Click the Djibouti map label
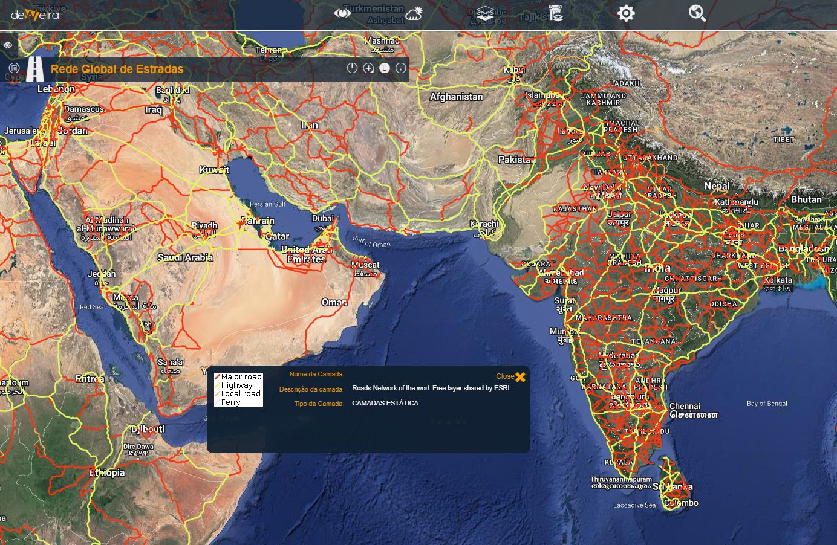This screenshot has width=837, height=545. (x=148, y=429)
